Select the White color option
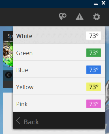This screenshot has width=109, height=134. coord(59,35)
